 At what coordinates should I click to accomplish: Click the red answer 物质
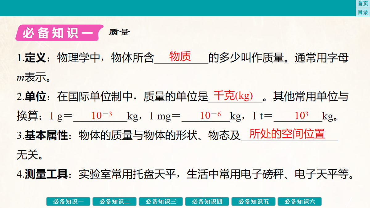(180, 56)
